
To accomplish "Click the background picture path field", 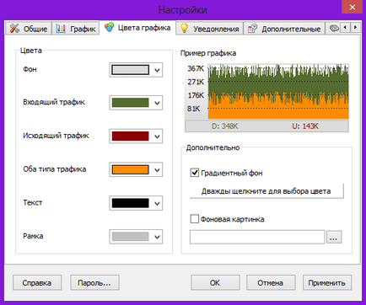I will [x=257, y=237].
